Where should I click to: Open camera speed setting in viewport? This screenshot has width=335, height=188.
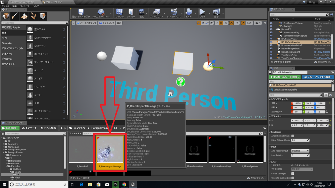[258, 23]
